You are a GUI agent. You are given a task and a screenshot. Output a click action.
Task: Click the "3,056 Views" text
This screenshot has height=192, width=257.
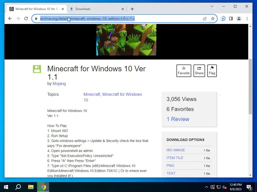click(181, 99)
